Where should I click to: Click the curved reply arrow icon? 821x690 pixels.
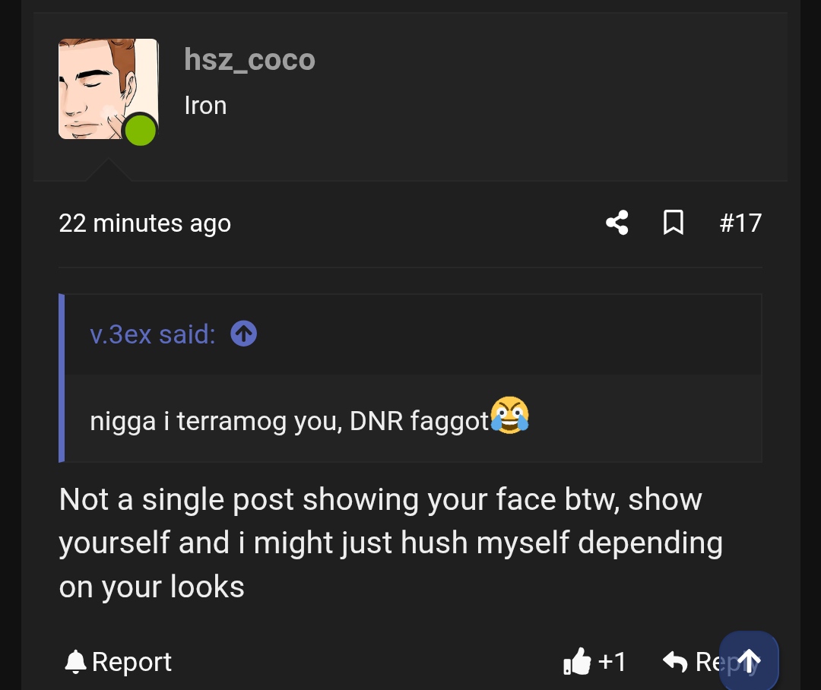[x=675, y=662]
